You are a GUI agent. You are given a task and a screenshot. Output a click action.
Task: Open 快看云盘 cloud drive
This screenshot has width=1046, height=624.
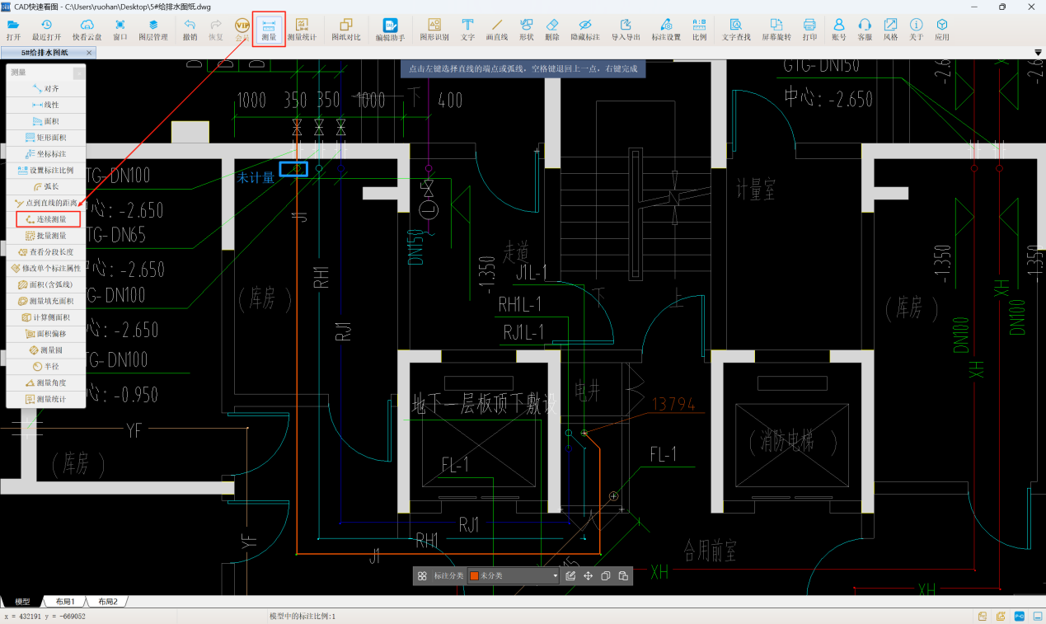tap(87, 30)
